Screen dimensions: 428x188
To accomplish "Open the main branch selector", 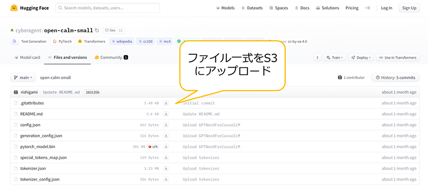I will [x=23, y=78].
